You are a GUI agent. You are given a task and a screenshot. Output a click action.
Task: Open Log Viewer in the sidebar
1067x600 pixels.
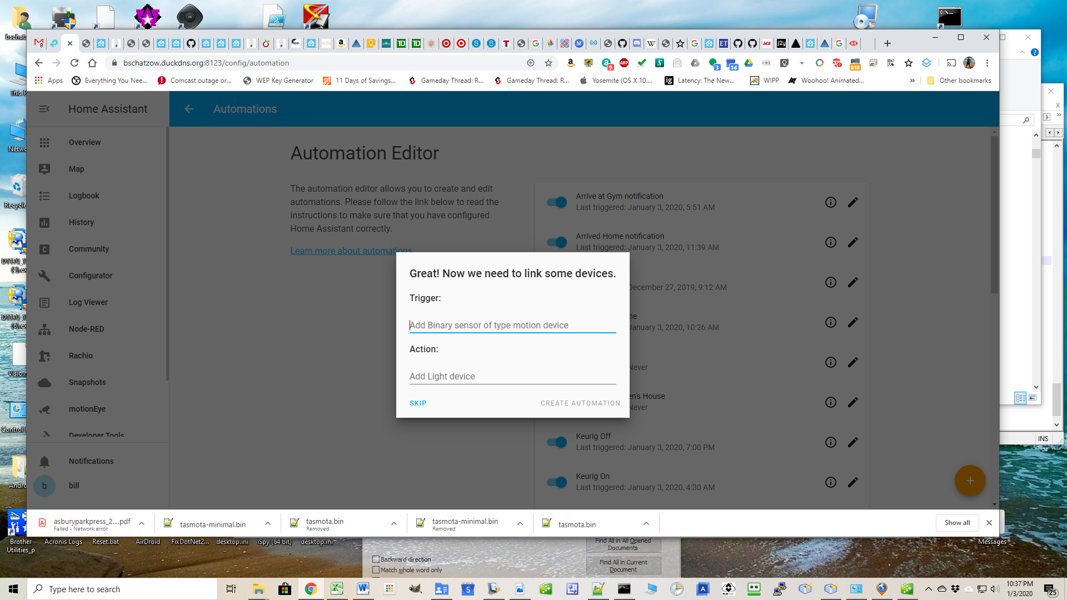tap(98, 302)
